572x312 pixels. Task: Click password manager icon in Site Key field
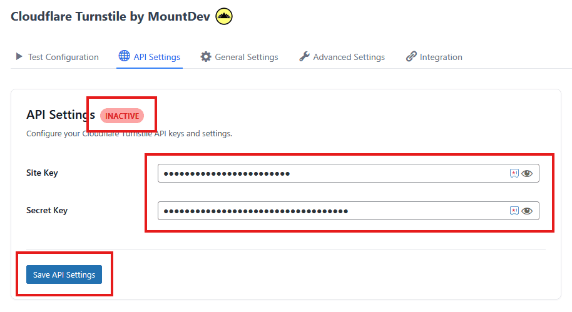[x=514, y=173]
